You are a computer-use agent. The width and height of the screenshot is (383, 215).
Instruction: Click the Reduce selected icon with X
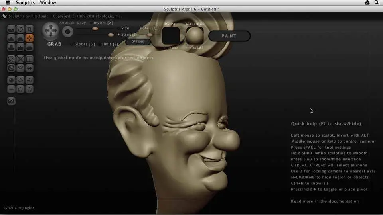[x=20, y=59]
